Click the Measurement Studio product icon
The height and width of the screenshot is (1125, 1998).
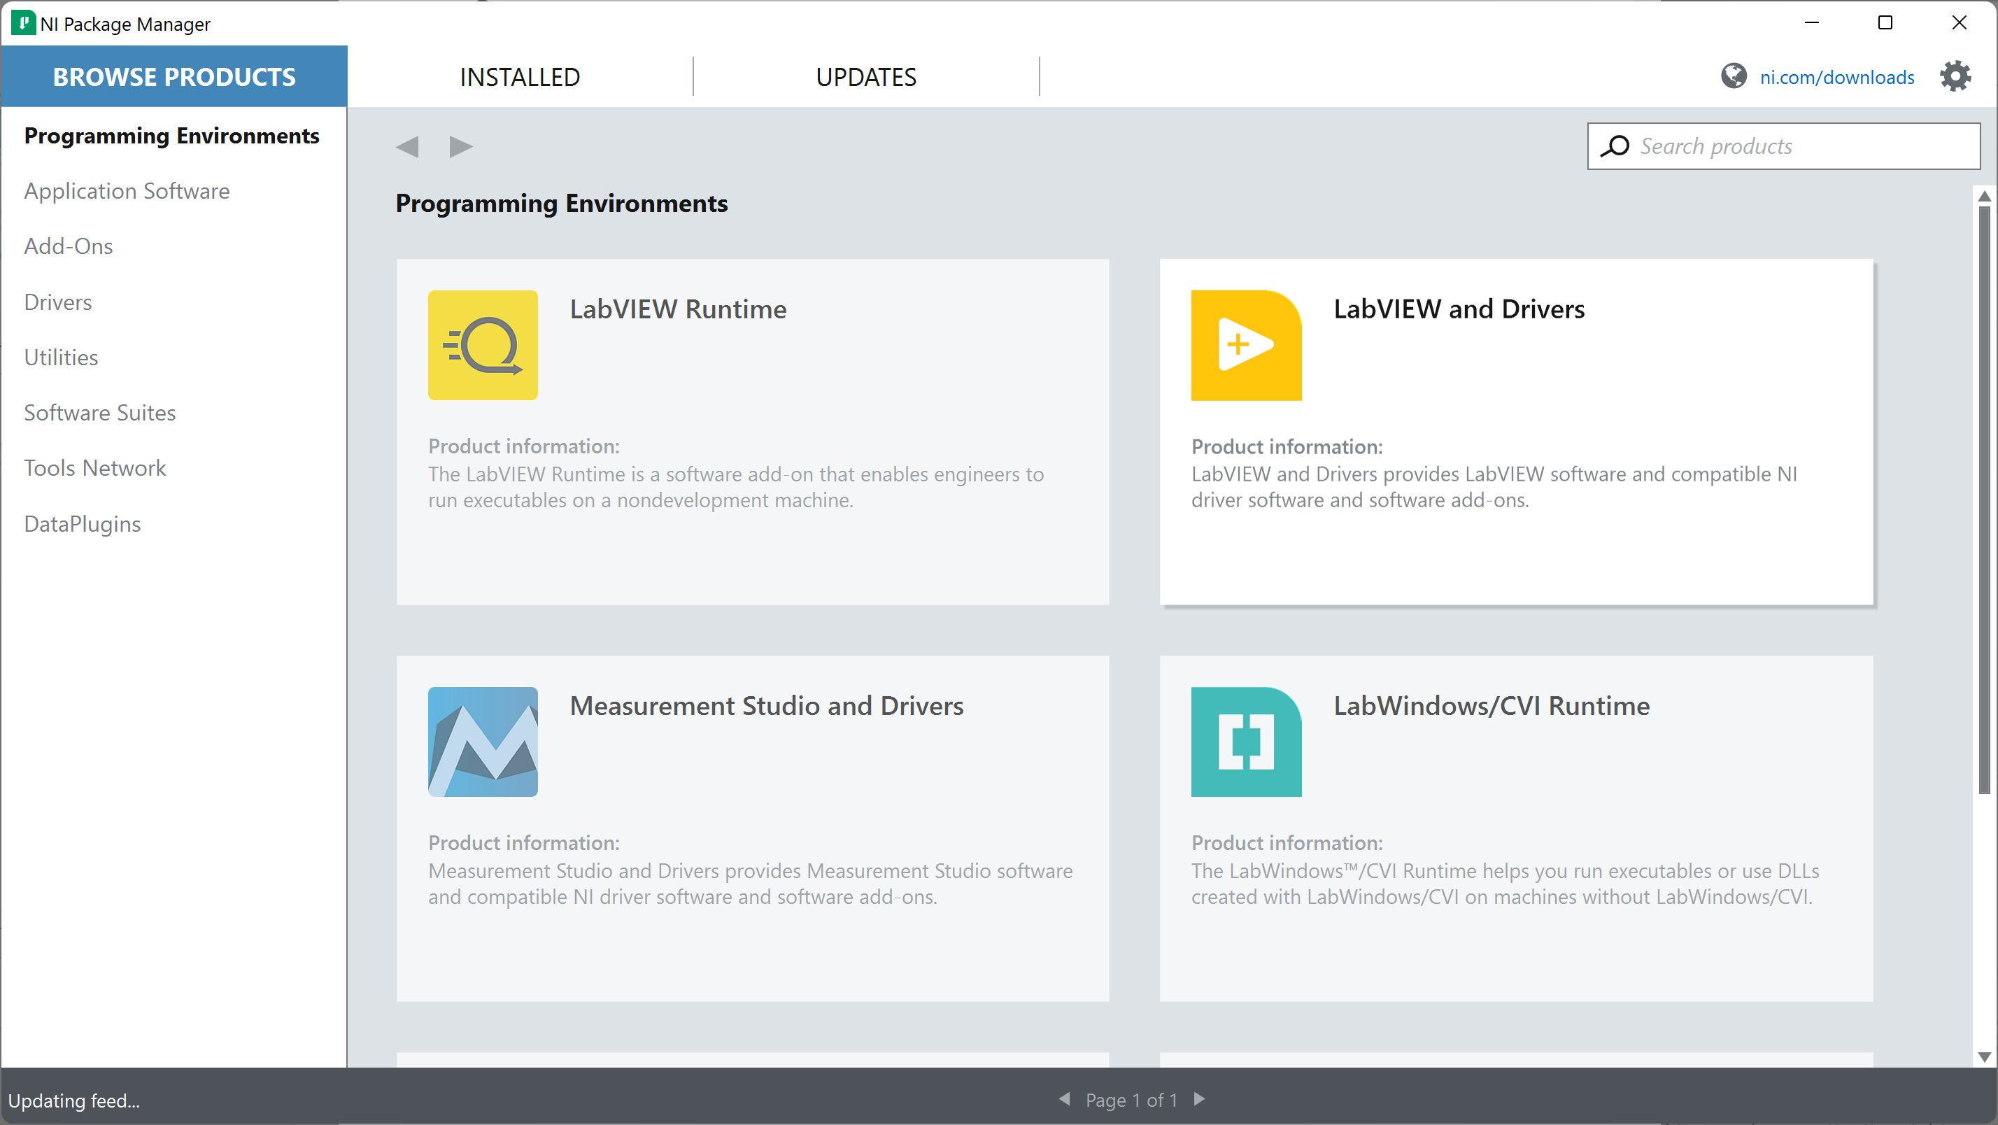coord(483,741)
